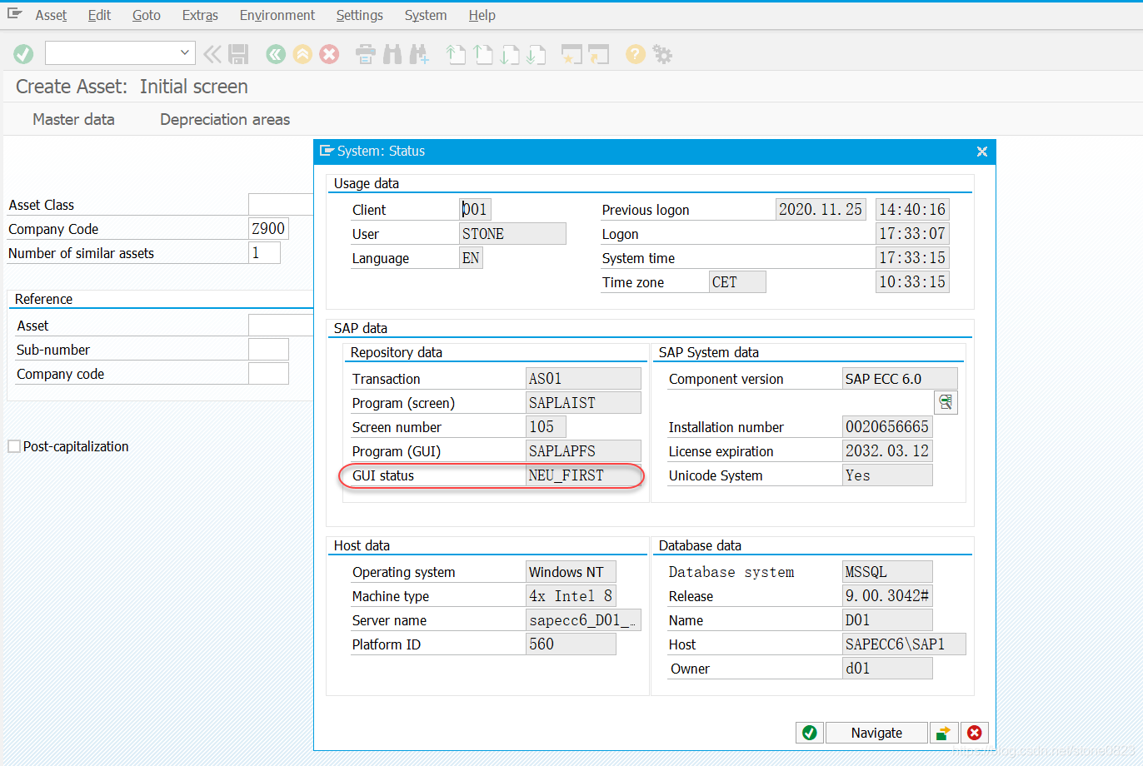Click the Client input field in Usage data
The image size is (1143, 766).
click(x=475, y=209)
